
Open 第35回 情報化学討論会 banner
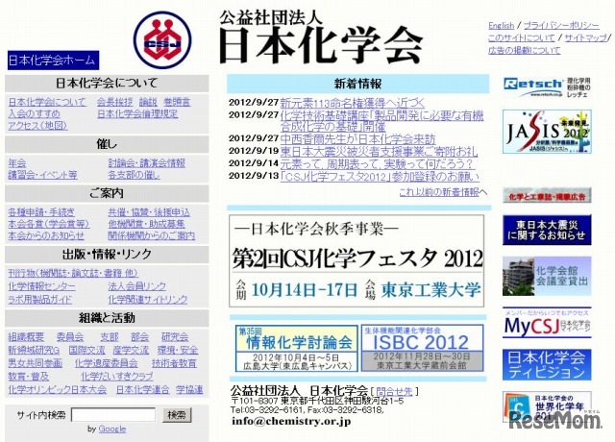coord(297,348)
